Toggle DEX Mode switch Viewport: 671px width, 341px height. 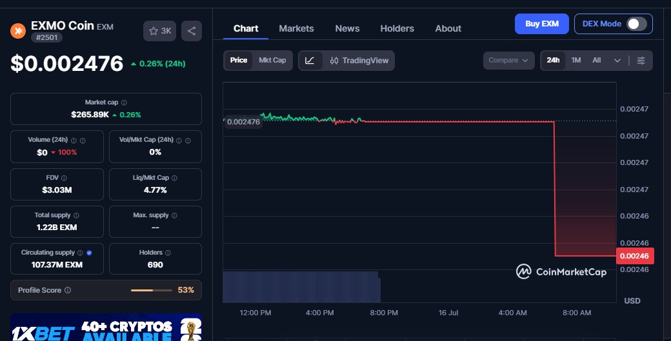[636, 24]
